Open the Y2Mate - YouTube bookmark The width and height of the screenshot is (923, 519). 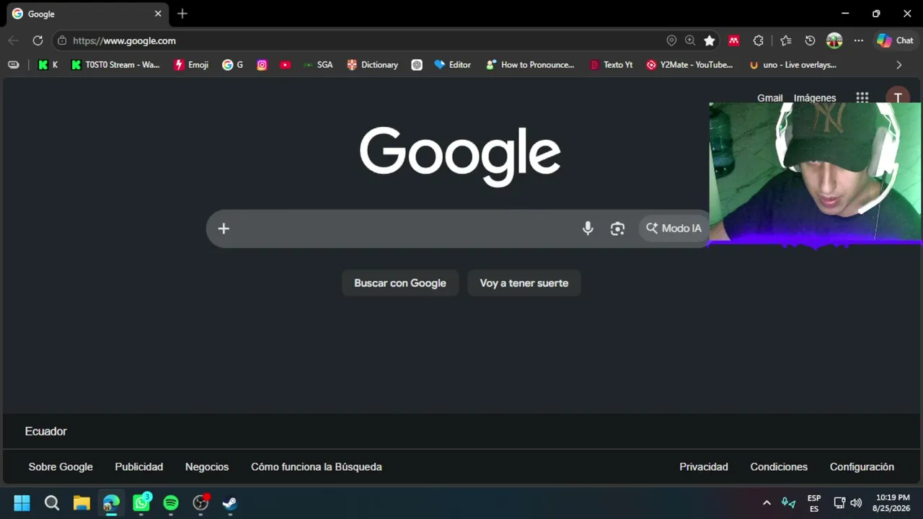pyautogui.click(x=689, y=65)
